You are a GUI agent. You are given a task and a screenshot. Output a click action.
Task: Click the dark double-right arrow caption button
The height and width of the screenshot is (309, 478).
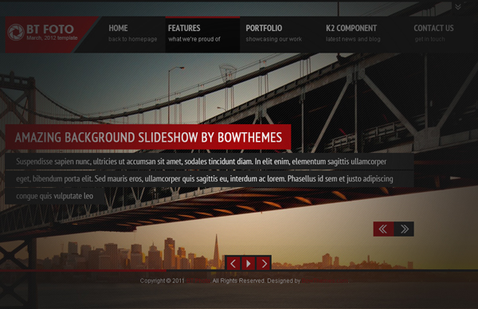pyautogui.click(x=404, y=229)
